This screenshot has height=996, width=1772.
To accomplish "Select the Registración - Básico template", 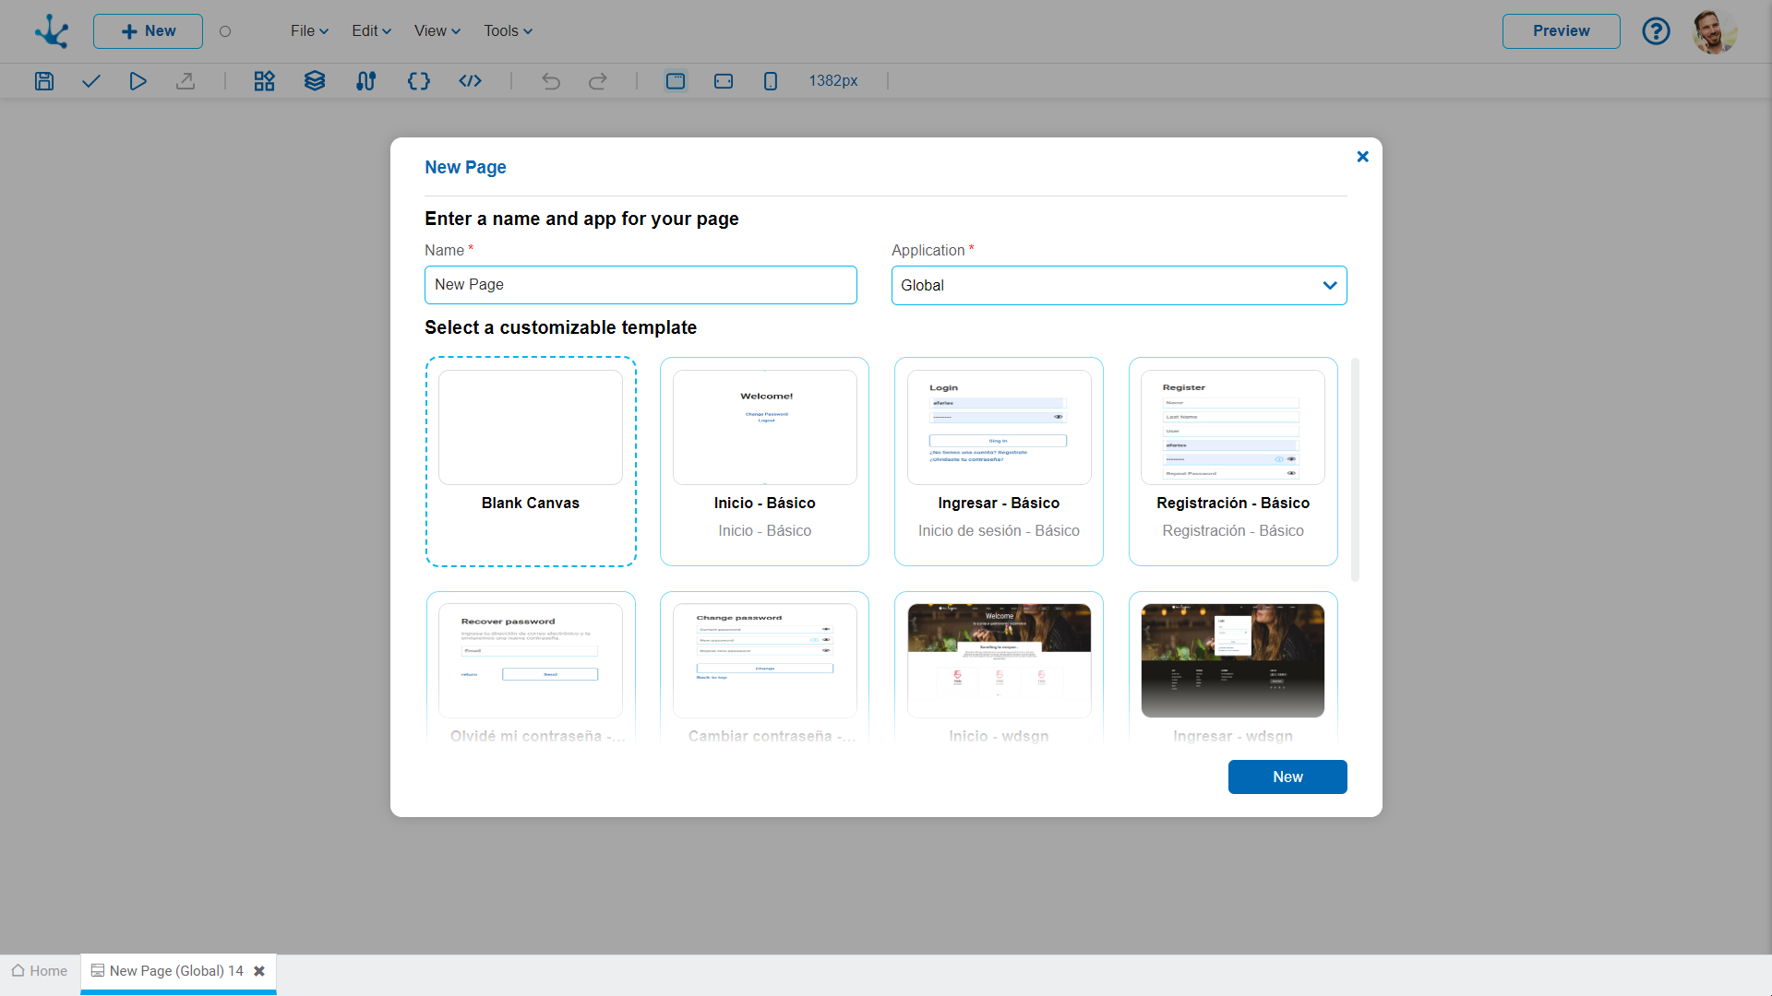I will pos(1233,462).
